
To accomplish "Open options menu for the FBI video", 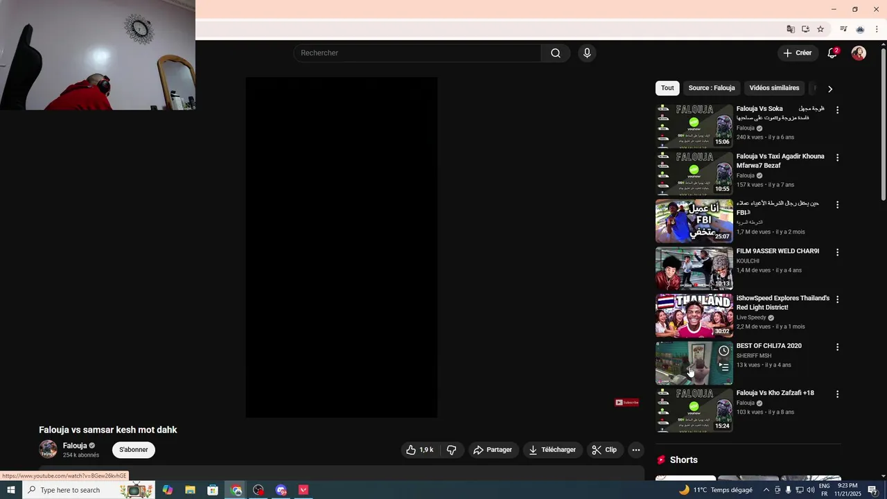I will (x=837, y=204).
